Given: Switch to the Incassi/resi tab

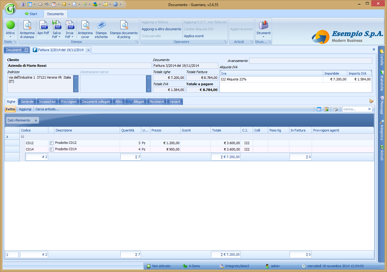Looking at the screenshot, I should point(47,102).
